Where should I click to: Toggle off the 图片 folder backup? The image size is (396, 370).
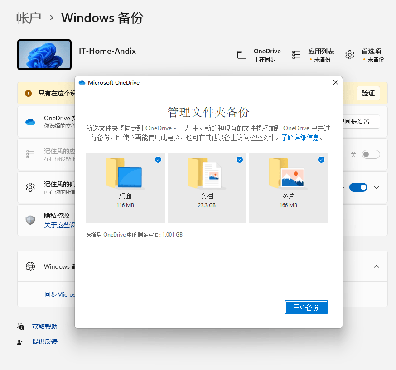[321, 160]
